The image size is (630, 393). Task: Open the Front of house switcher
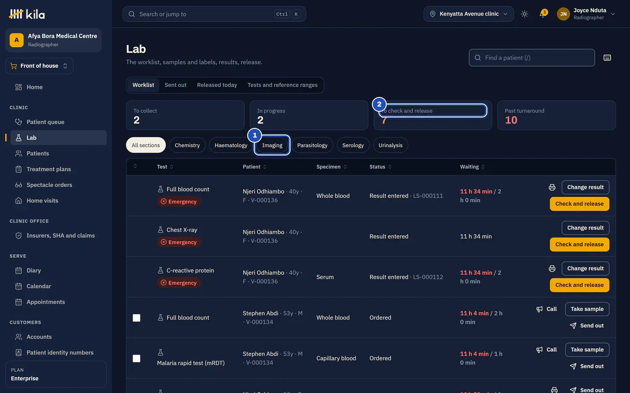click(39, 66)
